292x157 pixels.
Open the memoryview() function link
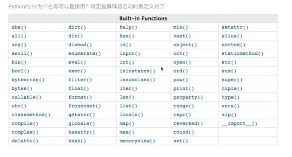click(x=137, y=141)
